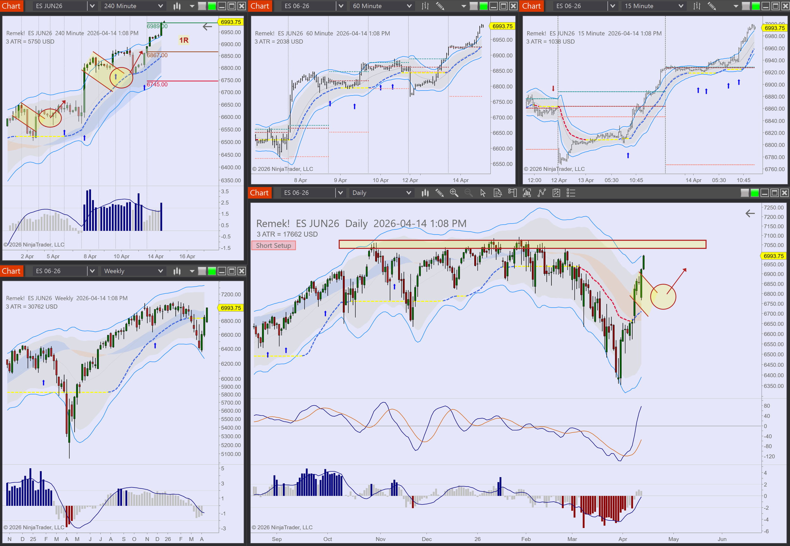Click zoom in magnifier on Daily chart
The height and width of the screenshot is (546, 790).
point(454,193)
